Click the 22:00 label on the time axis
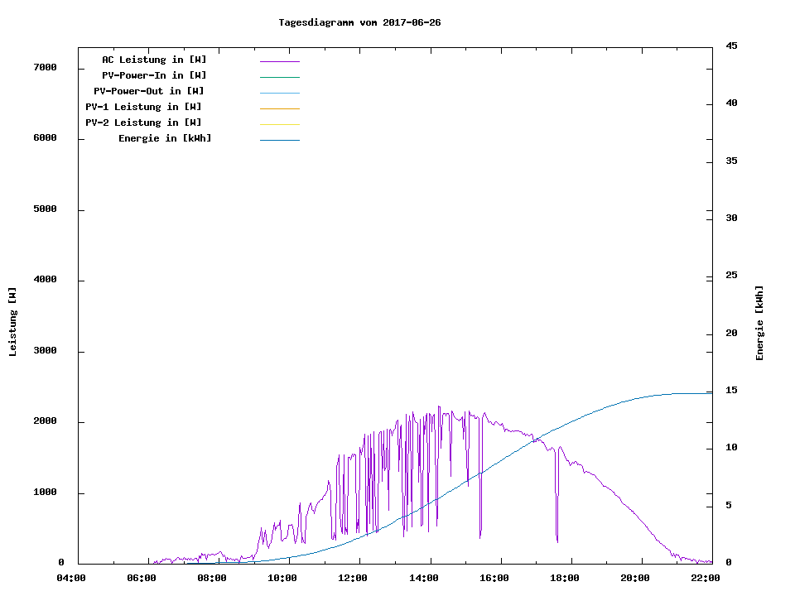This screenshot has width=795, height=596. click(x=706, y=578)
